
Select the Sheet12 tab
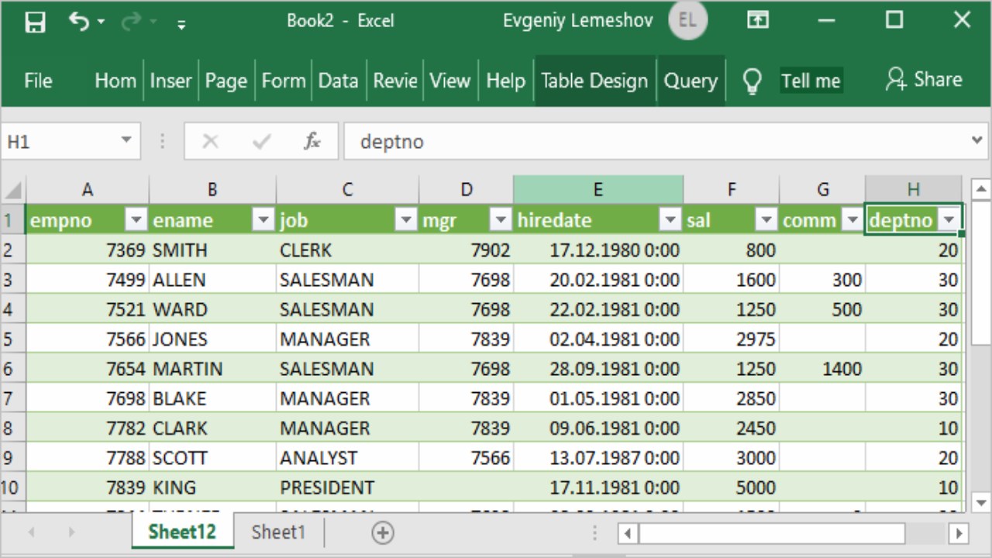pyautogui.click(x=182, y=532)
